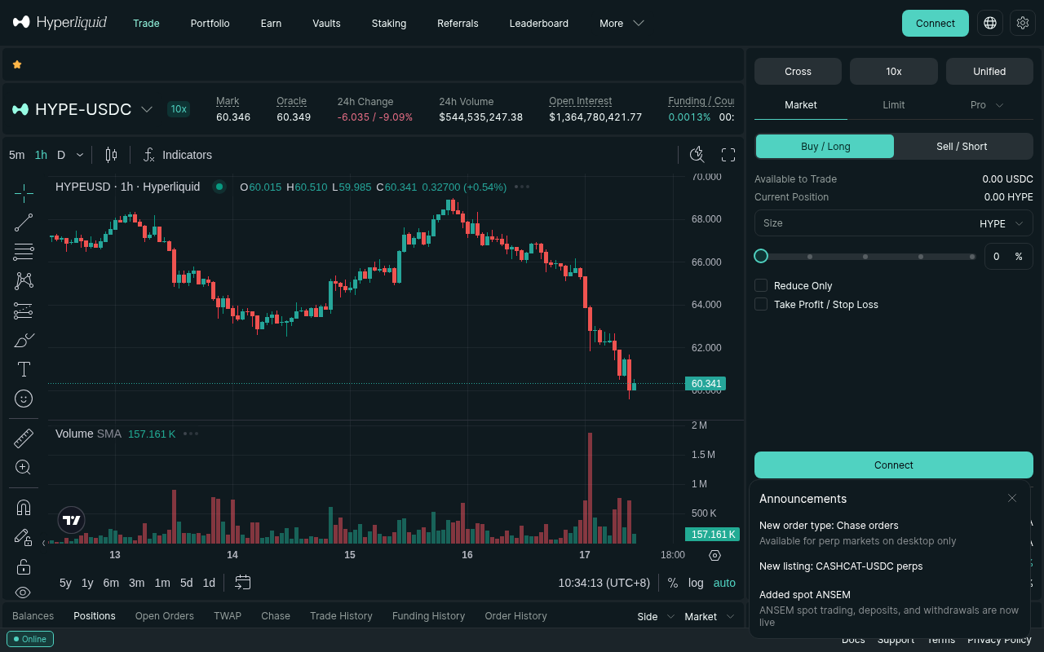Toggle lock all drawings
The height and width of the screenshot is (652, 1044).
point(24,566)
